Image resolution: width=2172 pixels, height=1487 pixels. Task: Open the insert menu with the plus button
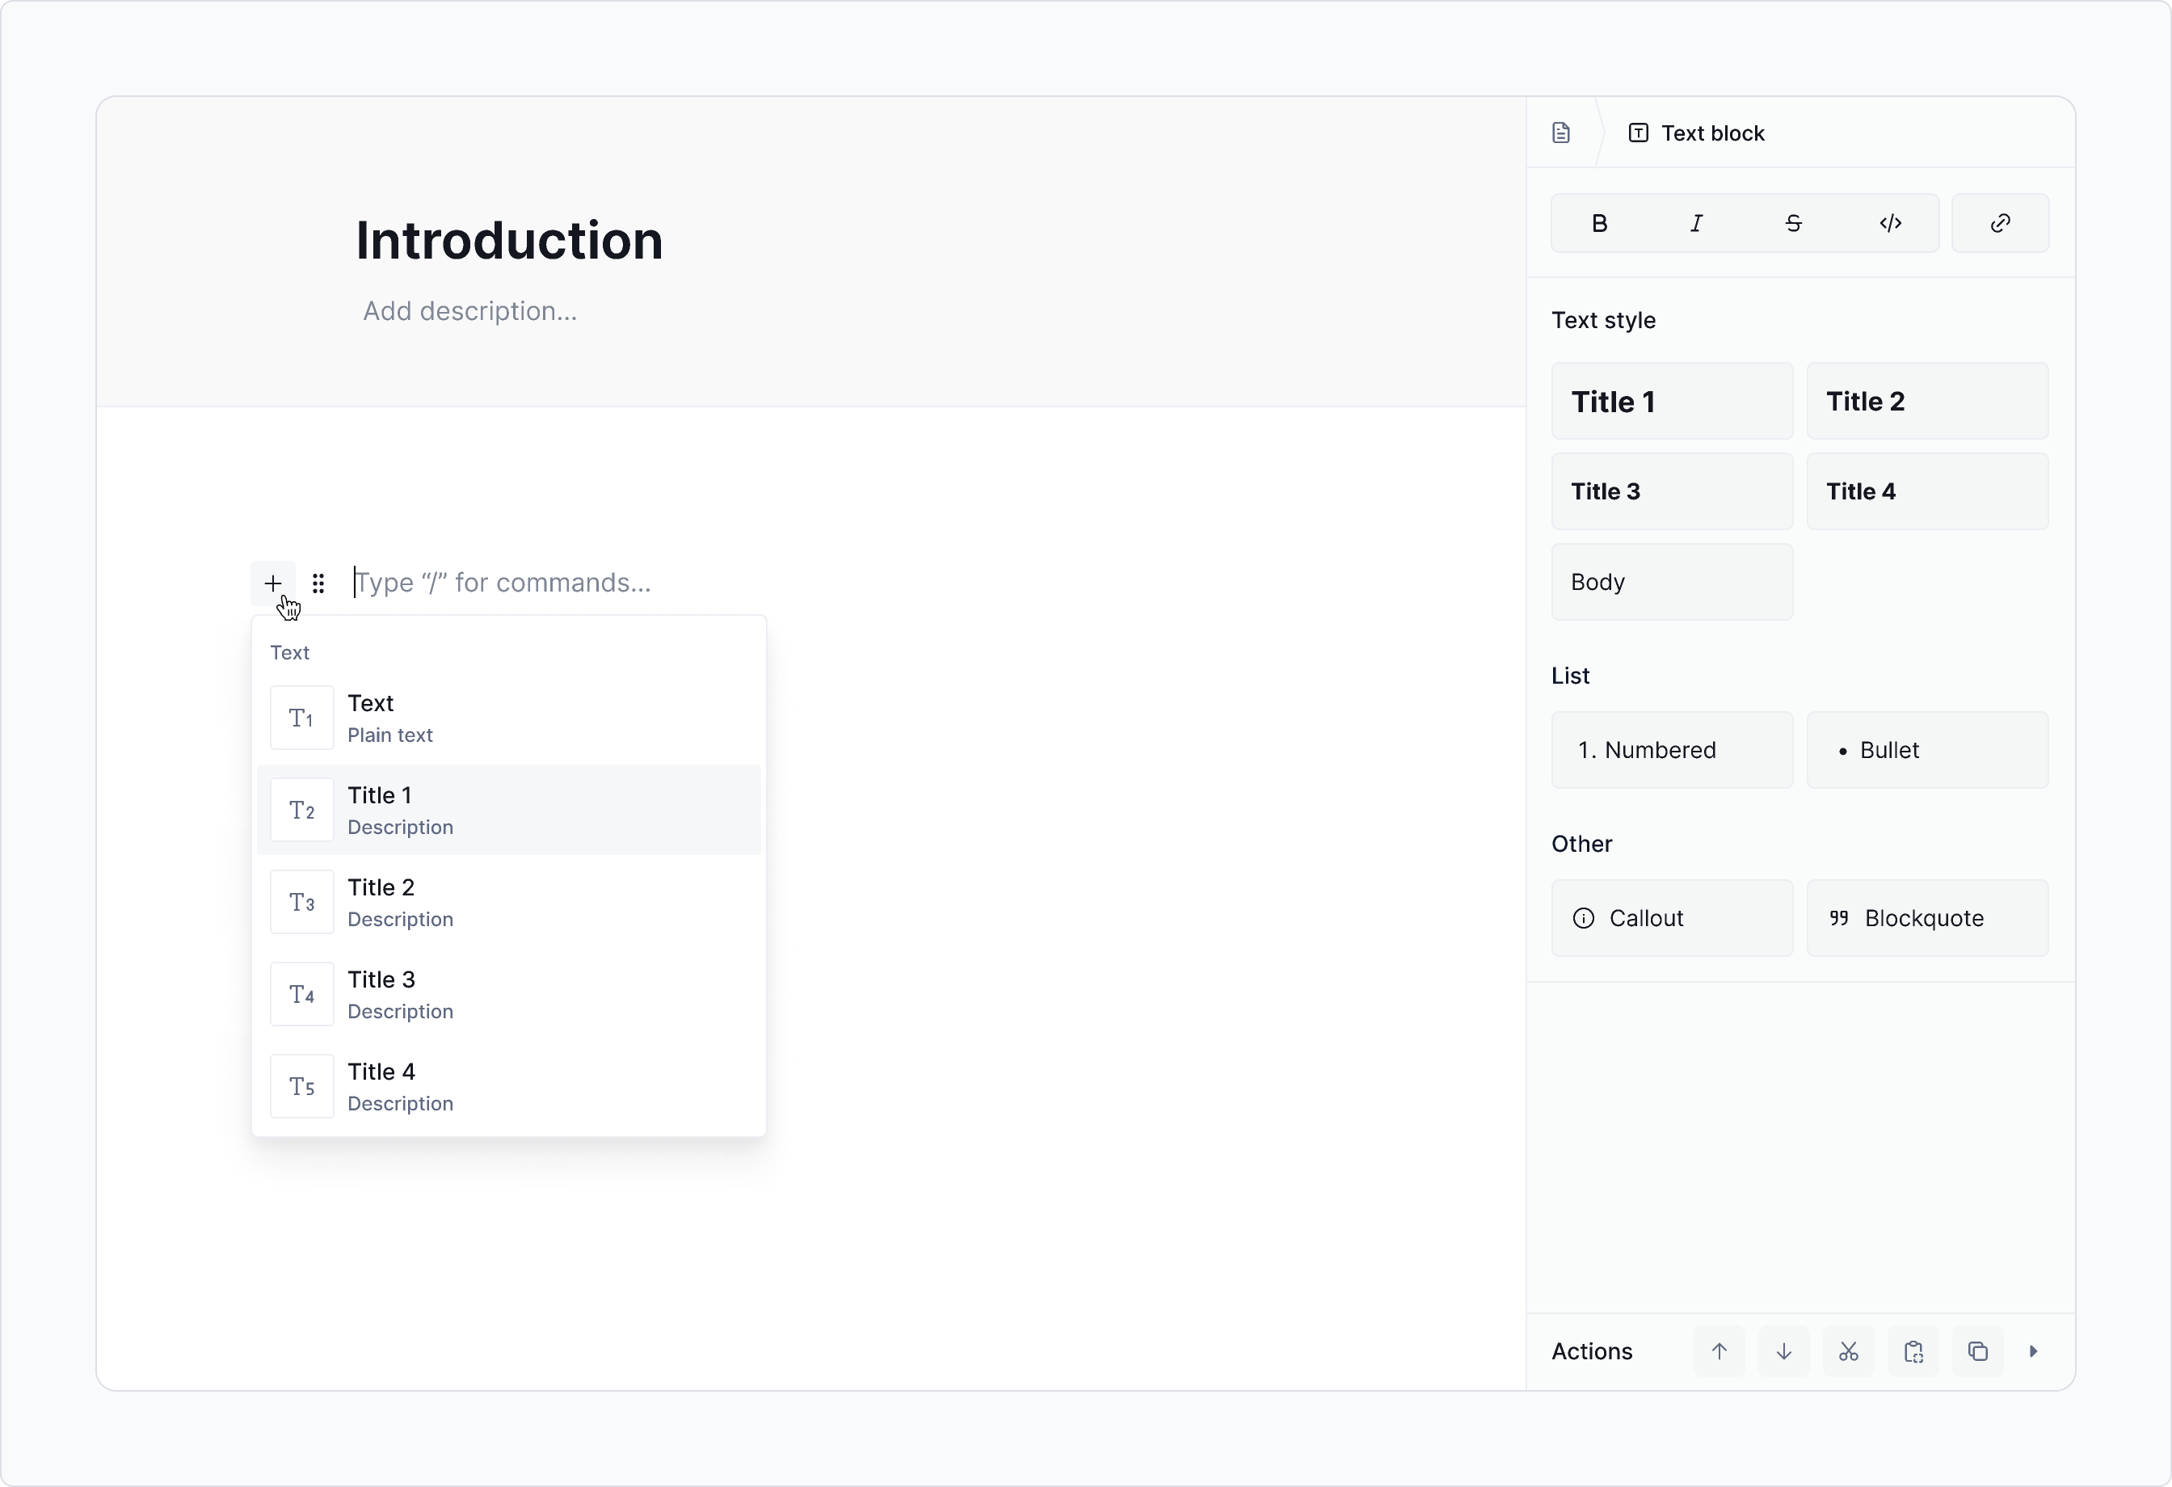(273, 583)
